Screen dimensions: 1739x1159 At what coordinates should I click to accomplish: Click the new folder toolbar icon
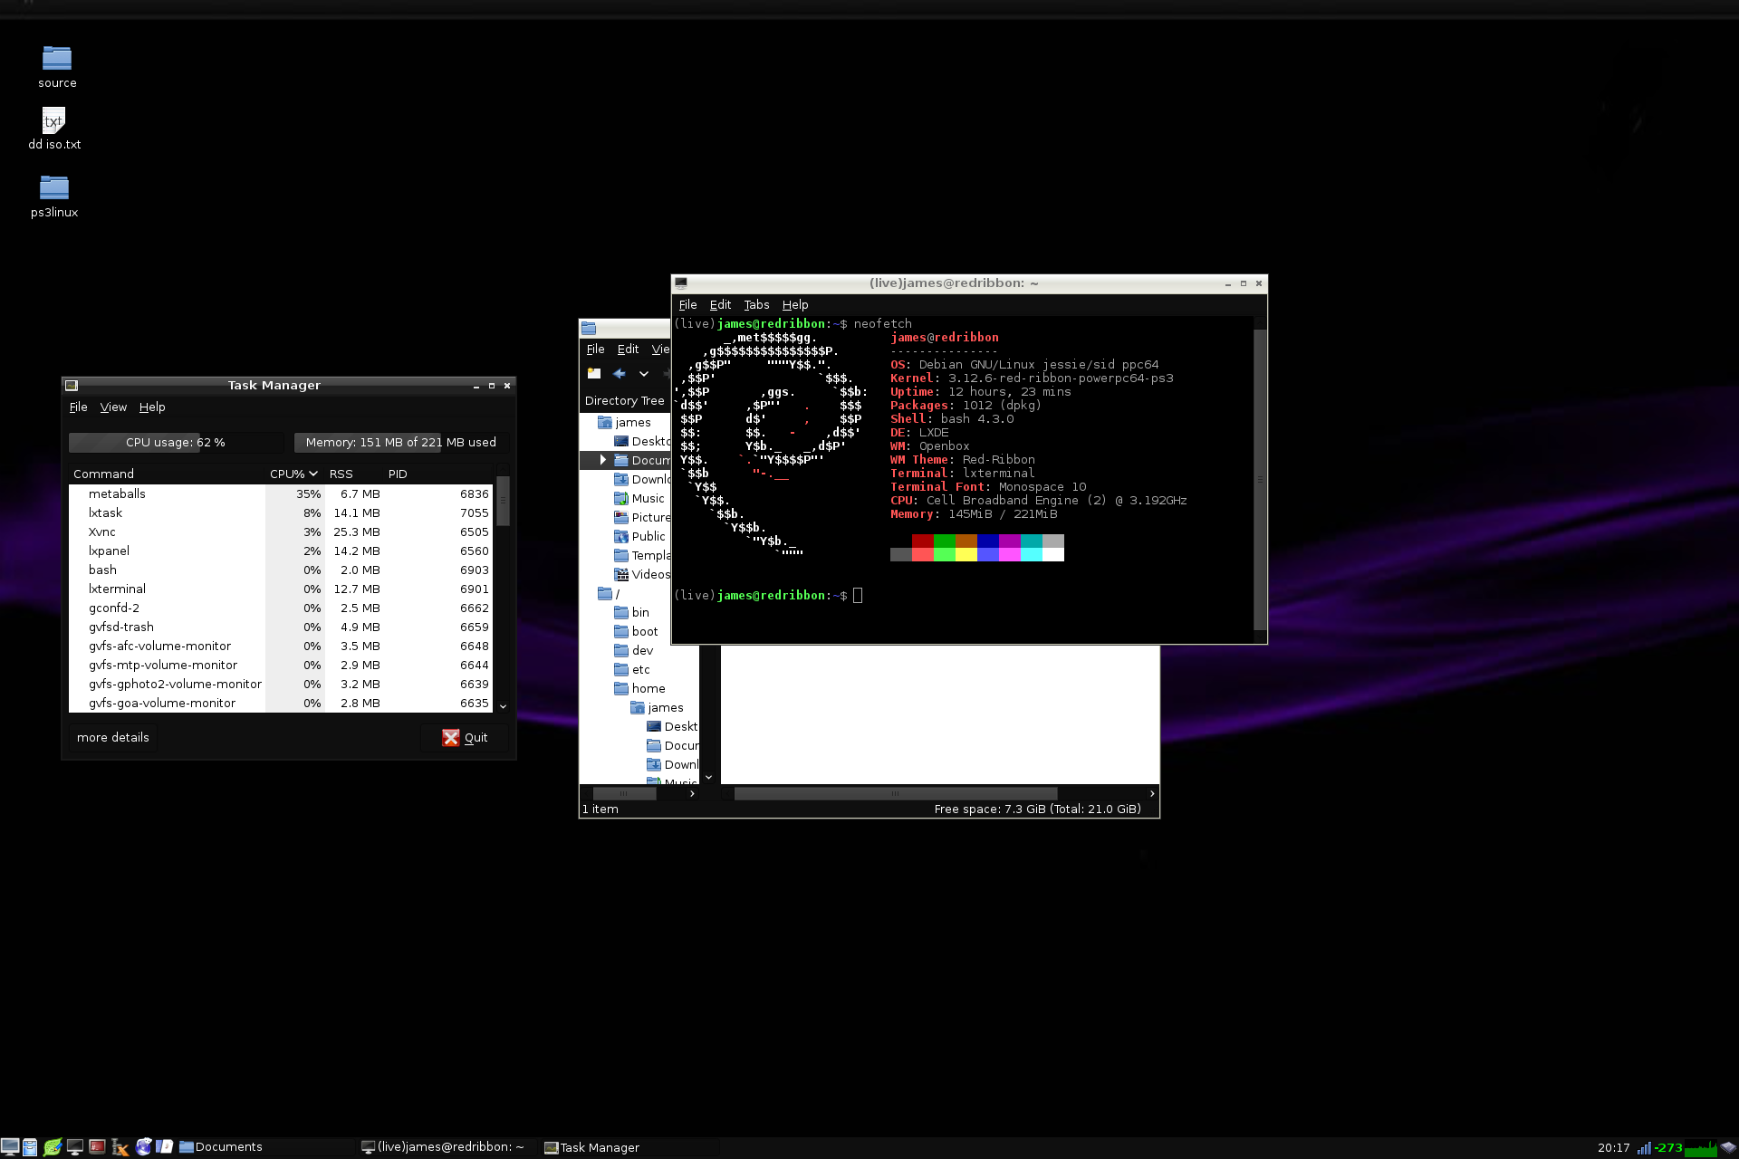[594, 374]
